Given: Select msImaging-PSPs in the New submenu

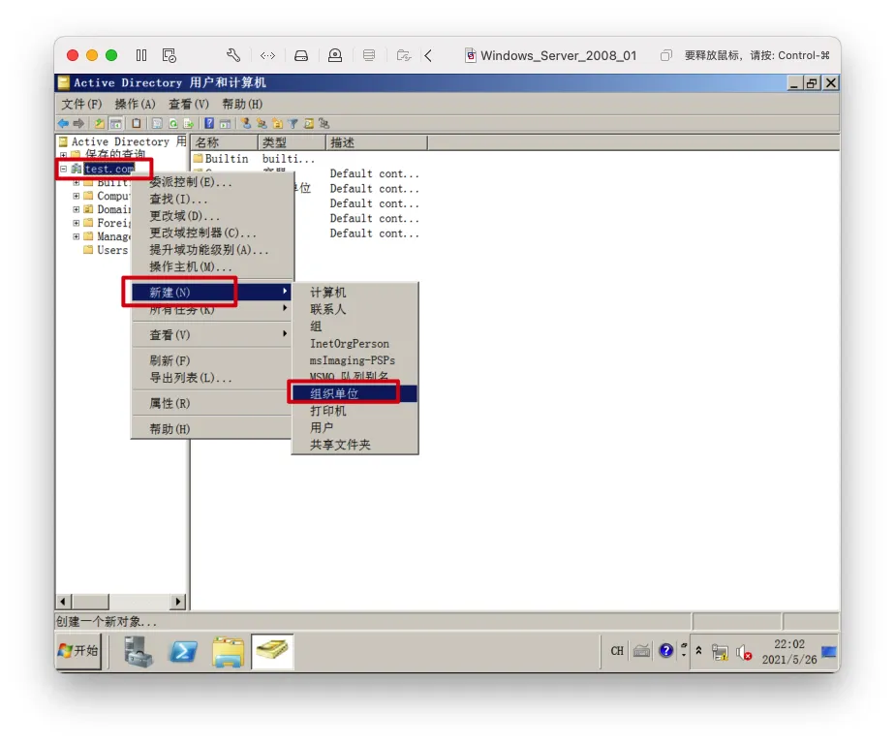Looking at the screenshot, I should point(355,360).
